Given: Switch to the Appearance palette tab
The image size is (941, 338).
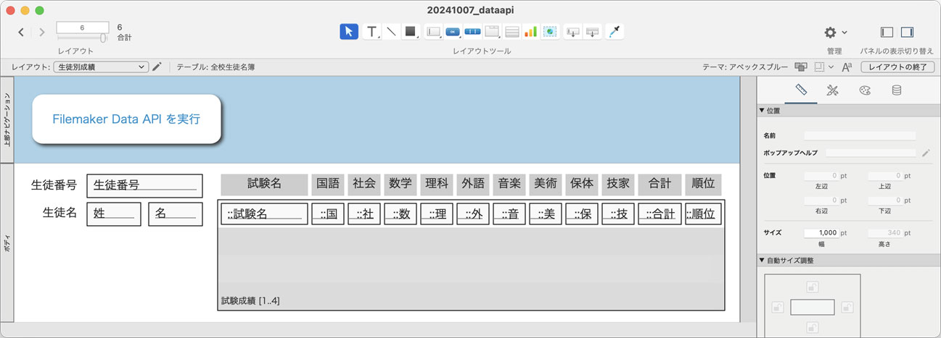Looking at the screenshot, I should 865,90.
